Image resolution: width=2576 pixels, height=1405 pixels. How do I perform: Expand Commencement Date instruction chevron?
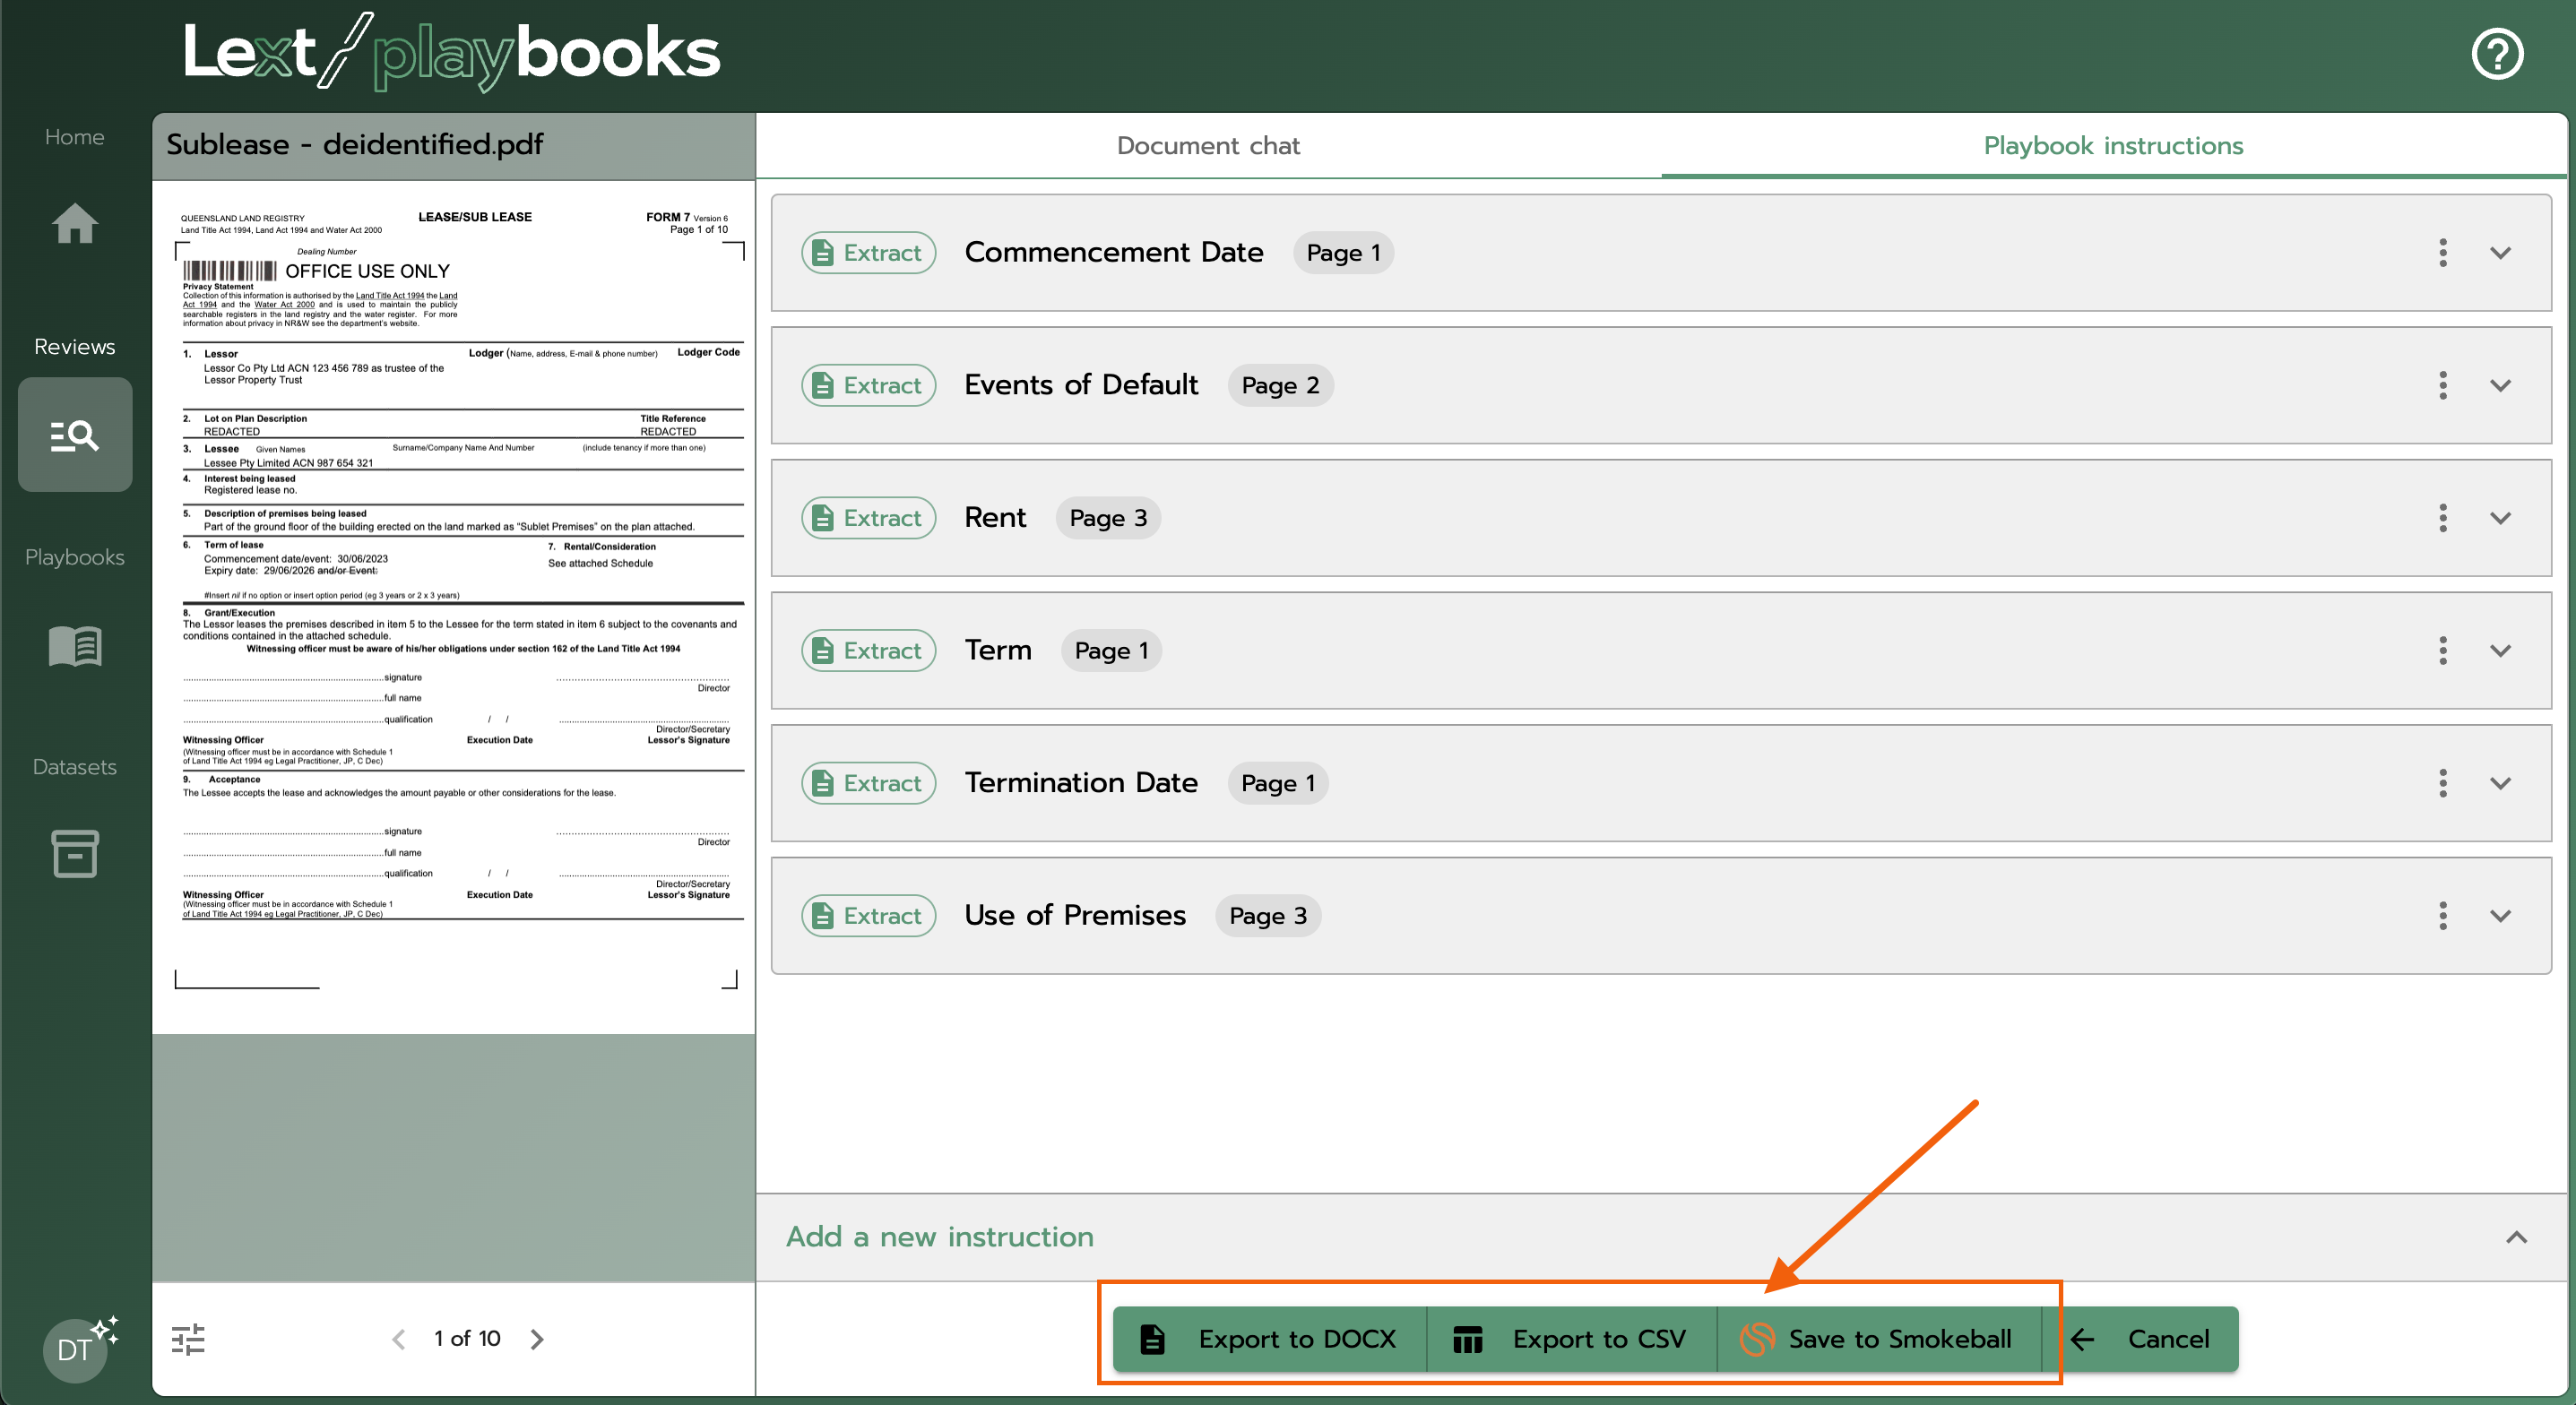point(2500,253)
